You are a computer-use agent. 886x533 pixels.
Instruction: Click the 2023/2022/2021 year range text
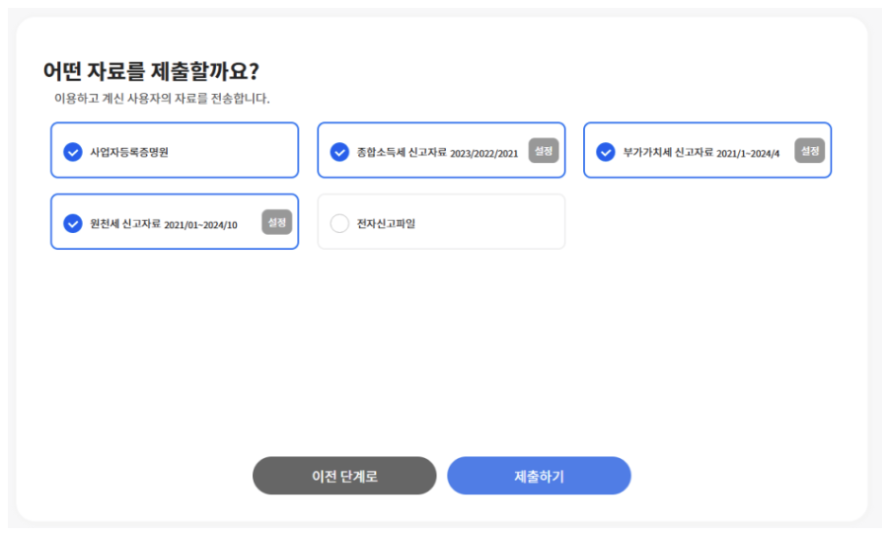tap(484, 154)
